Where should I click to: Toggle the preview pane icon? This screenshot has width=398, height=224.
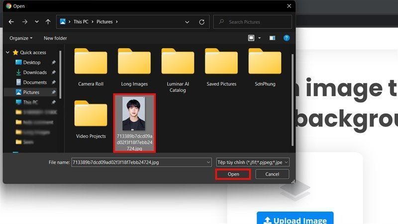pyautogui.click(x=272, y=38)
